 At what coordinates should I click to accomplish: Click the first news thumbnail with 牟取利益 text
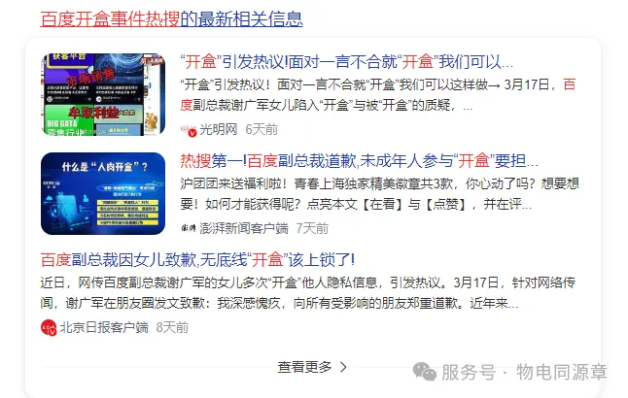click(103, 94)
